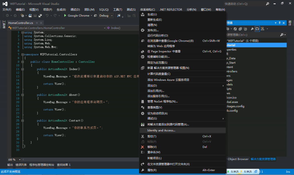Click the editor horizontal scrollbar left arrow
This screenshot has height=175, width=294.
(23, 160)
